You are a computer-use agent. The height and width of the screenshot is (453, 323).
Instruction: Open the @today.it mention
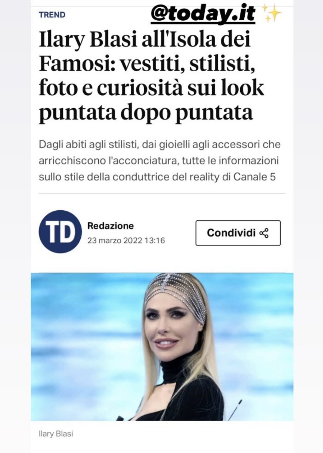pyautogui.click(x=203, y=14)
